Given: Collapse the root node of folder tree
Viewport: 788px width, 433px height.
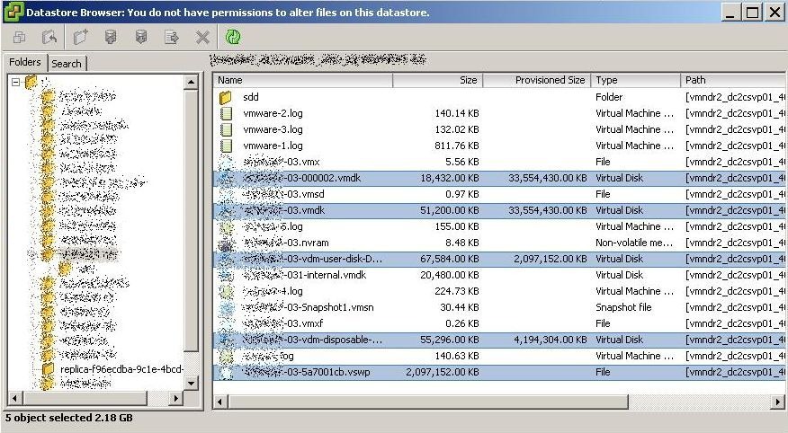Looking at the screenshot, I should (15, 82).
